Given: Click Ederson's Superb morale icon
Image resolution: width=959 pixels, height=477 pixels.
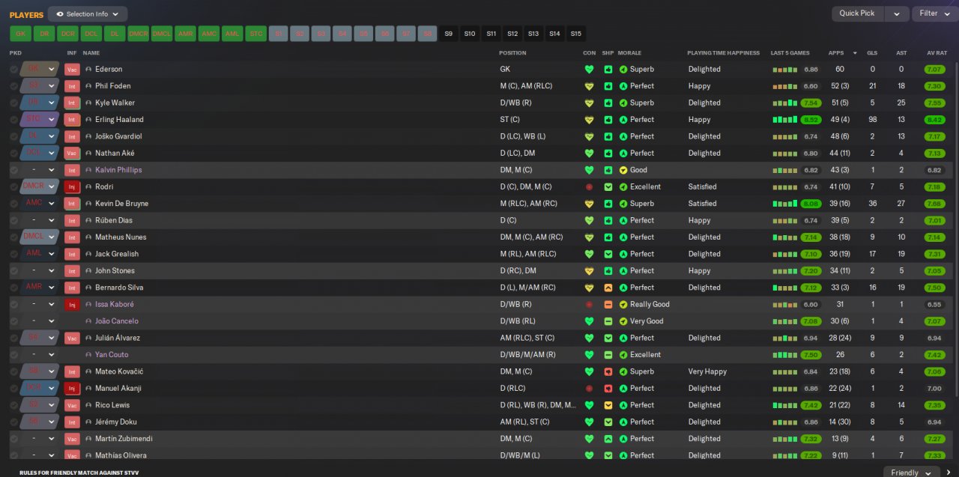Looking at the screenshot, I should pos(623,70).
